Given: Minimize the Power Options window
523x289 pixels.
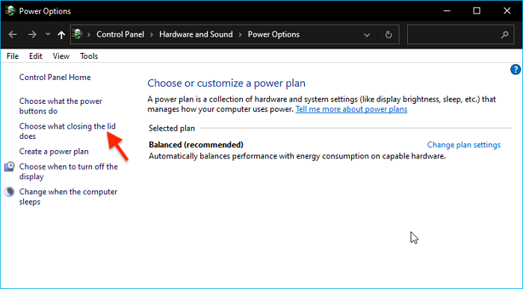Looking at the screenshot, I should pos(447,10).
